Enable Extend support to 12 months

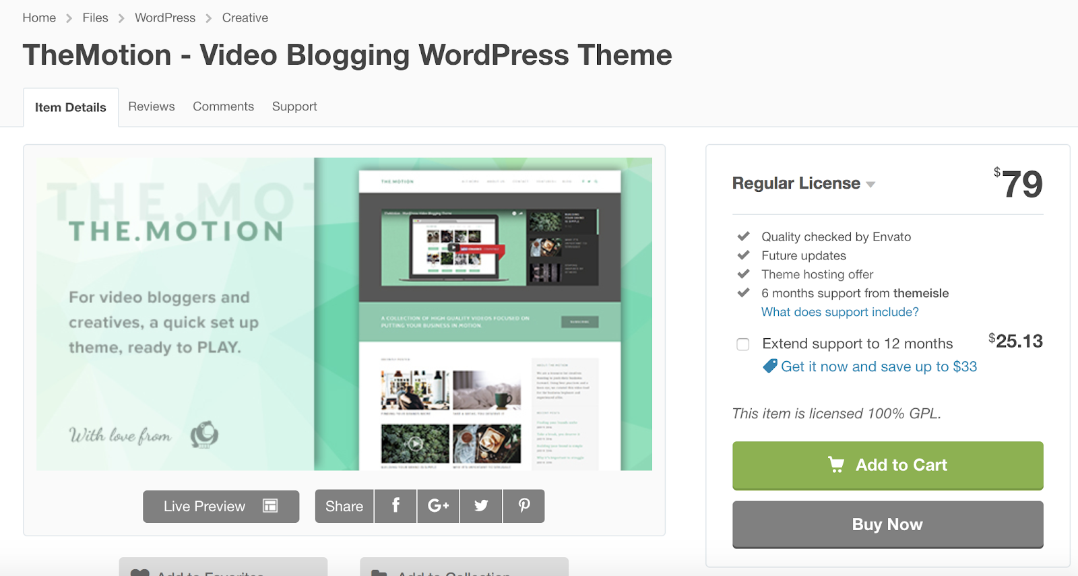(743, 344)
